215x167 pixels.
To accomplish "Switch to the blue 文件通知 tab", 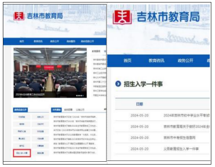I will (x=56, y=110).
